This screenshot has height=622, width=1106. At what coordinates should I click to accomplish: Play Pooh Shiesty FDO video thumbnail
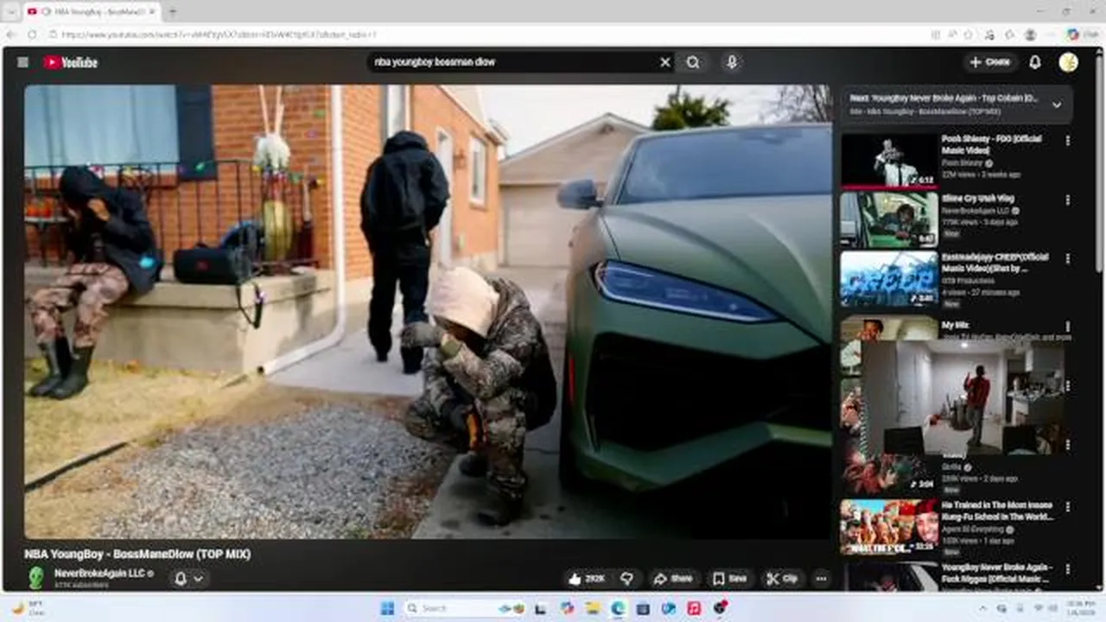(x=889, y=161)
